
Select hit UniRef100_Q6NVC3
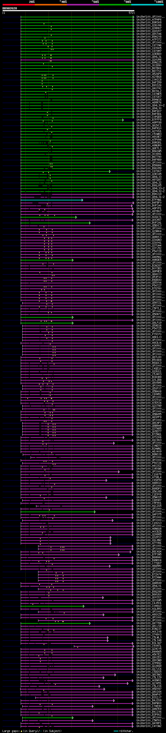click(149, 237)
